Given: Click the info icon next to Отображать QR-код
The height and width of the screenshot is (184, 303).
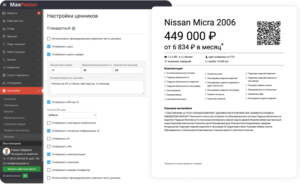Looking at the screenshot, I should click(78, 102).
